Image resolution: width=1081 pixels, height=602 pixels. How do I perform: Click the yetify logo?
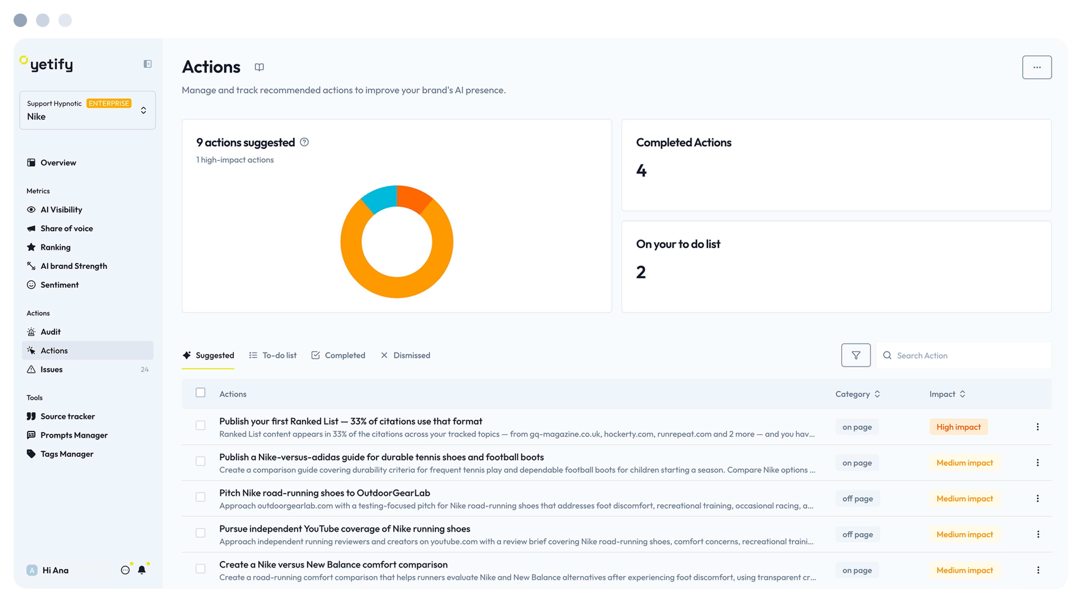click(x=46, y=64)
